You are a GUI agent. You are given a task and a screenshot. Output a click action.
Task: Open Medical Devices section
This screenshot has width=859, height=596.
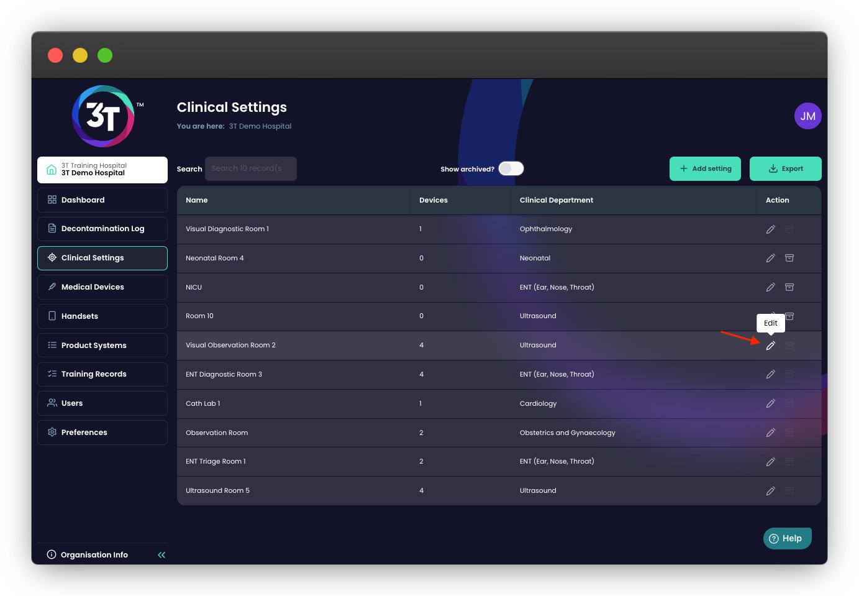[x=102, y=287]
